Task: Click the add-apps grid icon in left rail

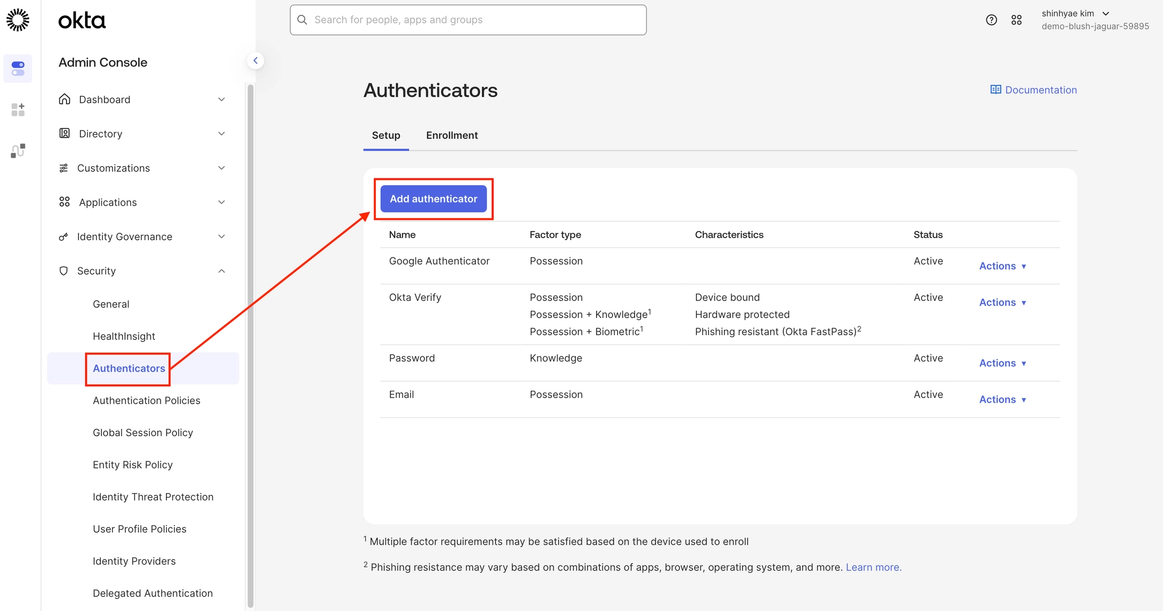Action: tap(18, 110)
